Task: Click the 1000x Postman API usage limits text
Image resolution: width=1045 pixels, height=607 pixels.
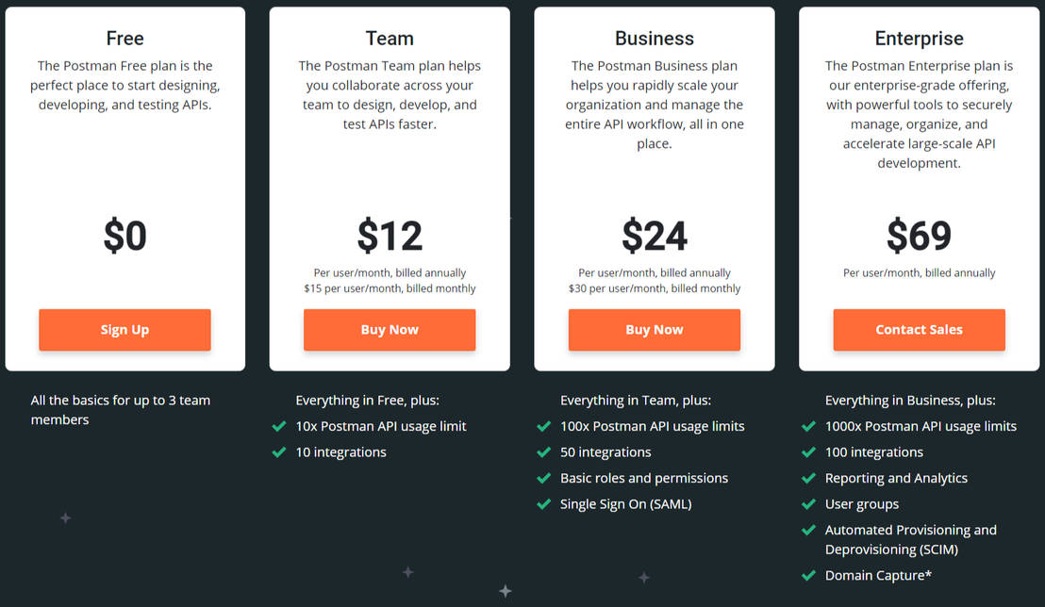Action: click(x=921, y=426)
